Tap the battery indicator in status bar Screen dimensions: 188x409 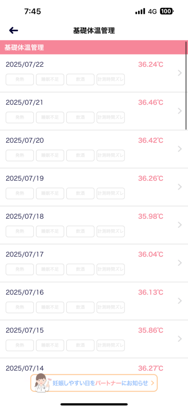(x=166, y=11)
